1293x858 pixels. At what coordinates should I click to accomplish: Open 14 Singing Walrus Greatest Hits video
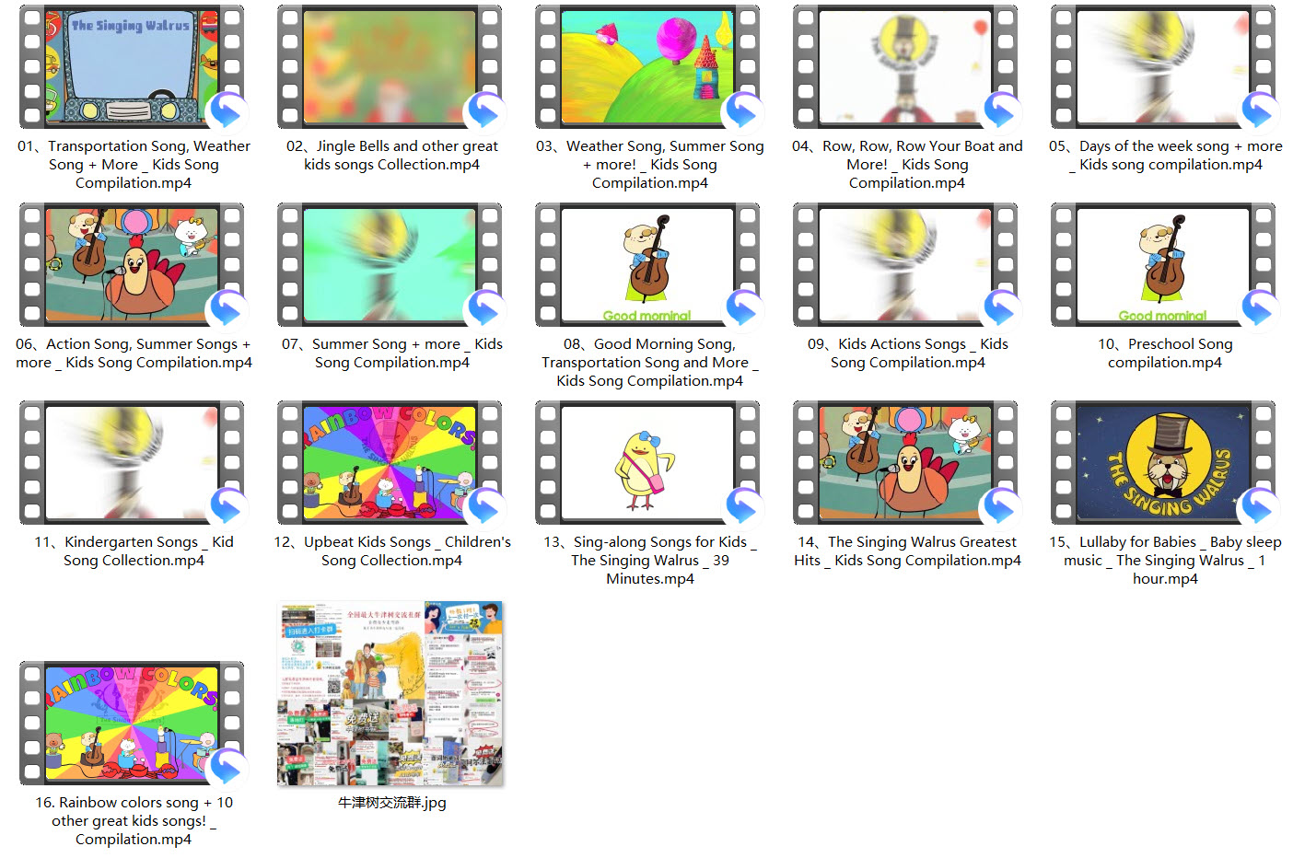(905, 463)
